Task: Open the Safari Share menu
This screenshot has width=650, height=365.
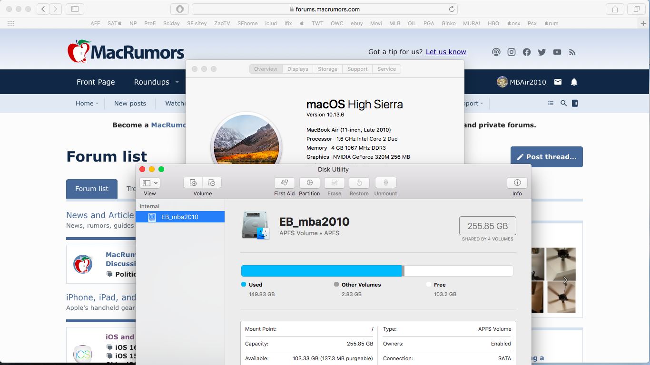Action: 615,9
